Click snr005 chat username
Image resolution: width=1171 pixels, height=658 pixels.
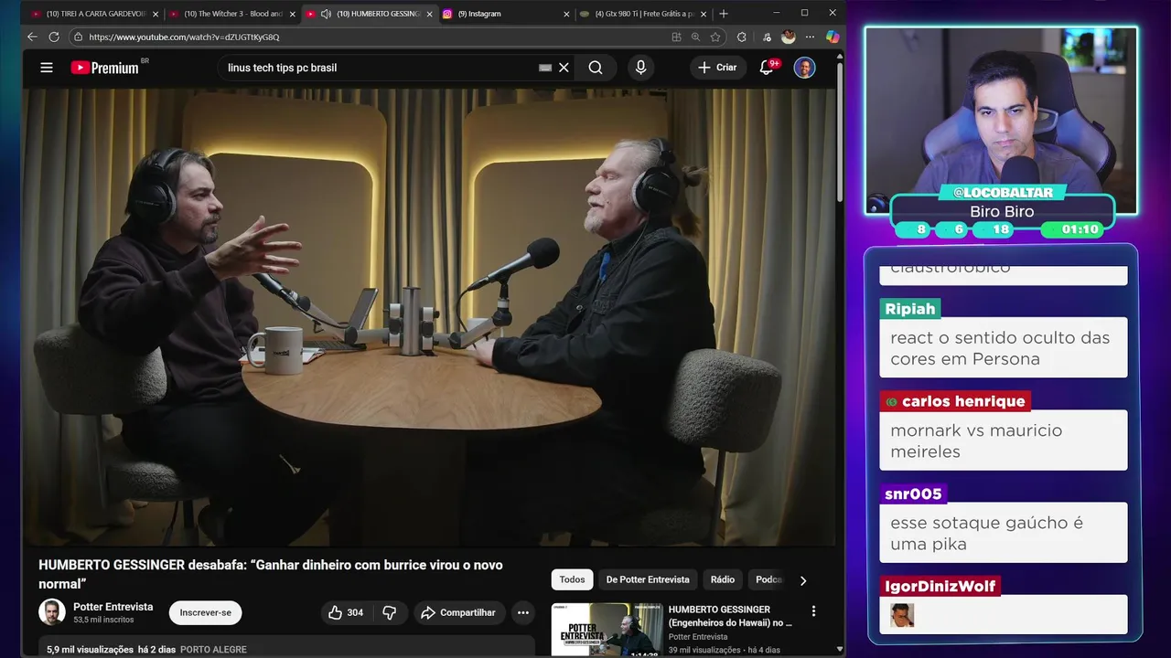pos(913,493)
